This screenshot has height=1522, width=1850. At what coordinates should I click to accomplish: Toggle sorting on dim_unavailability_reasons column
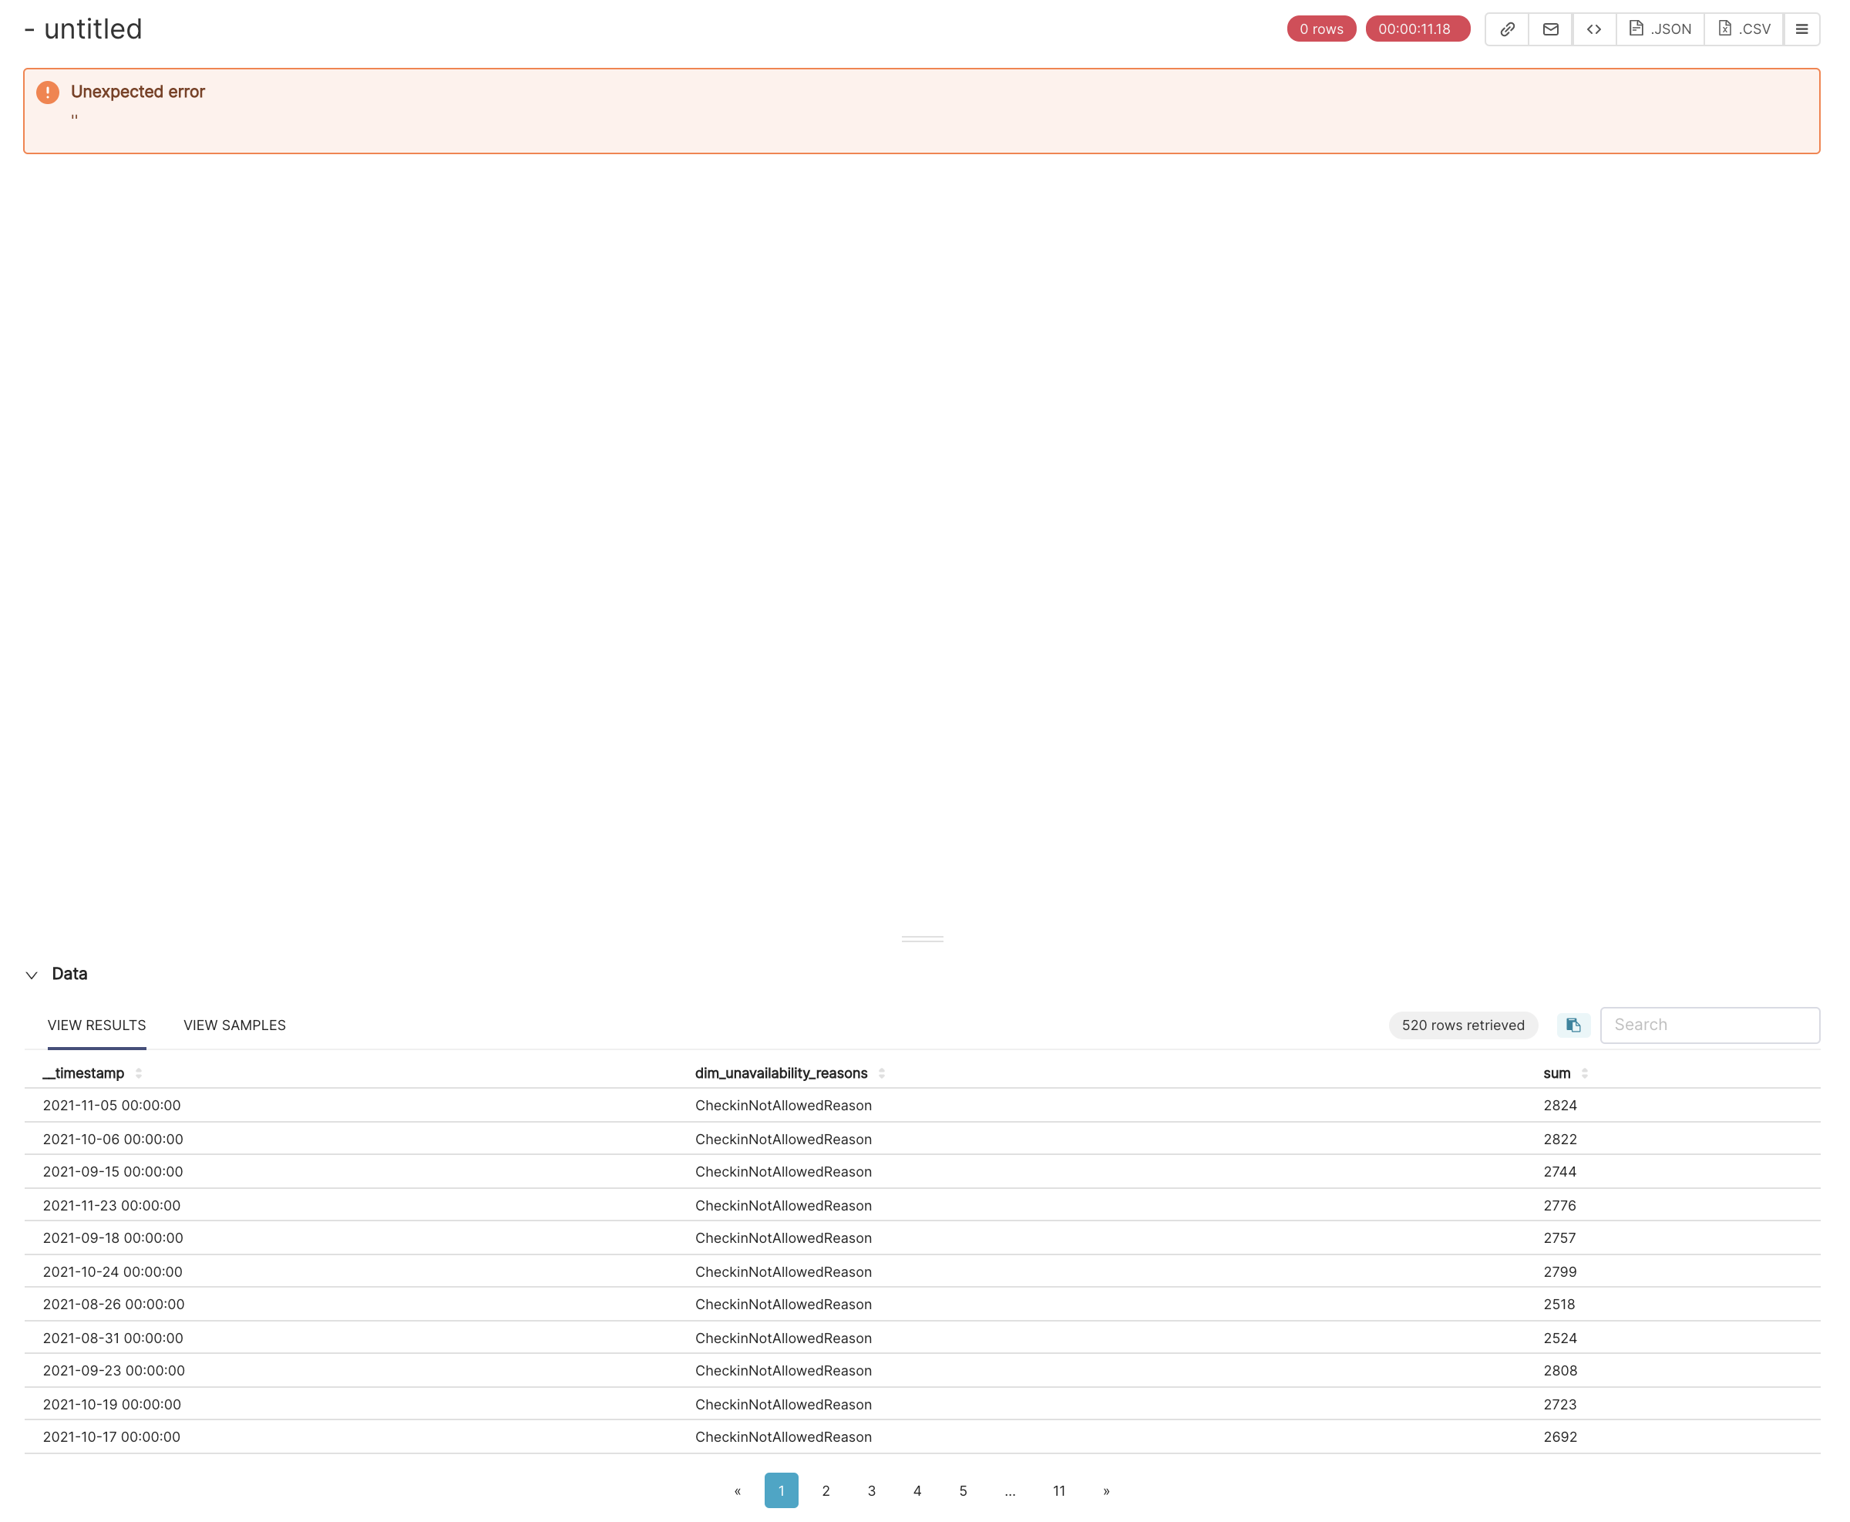882,1073
